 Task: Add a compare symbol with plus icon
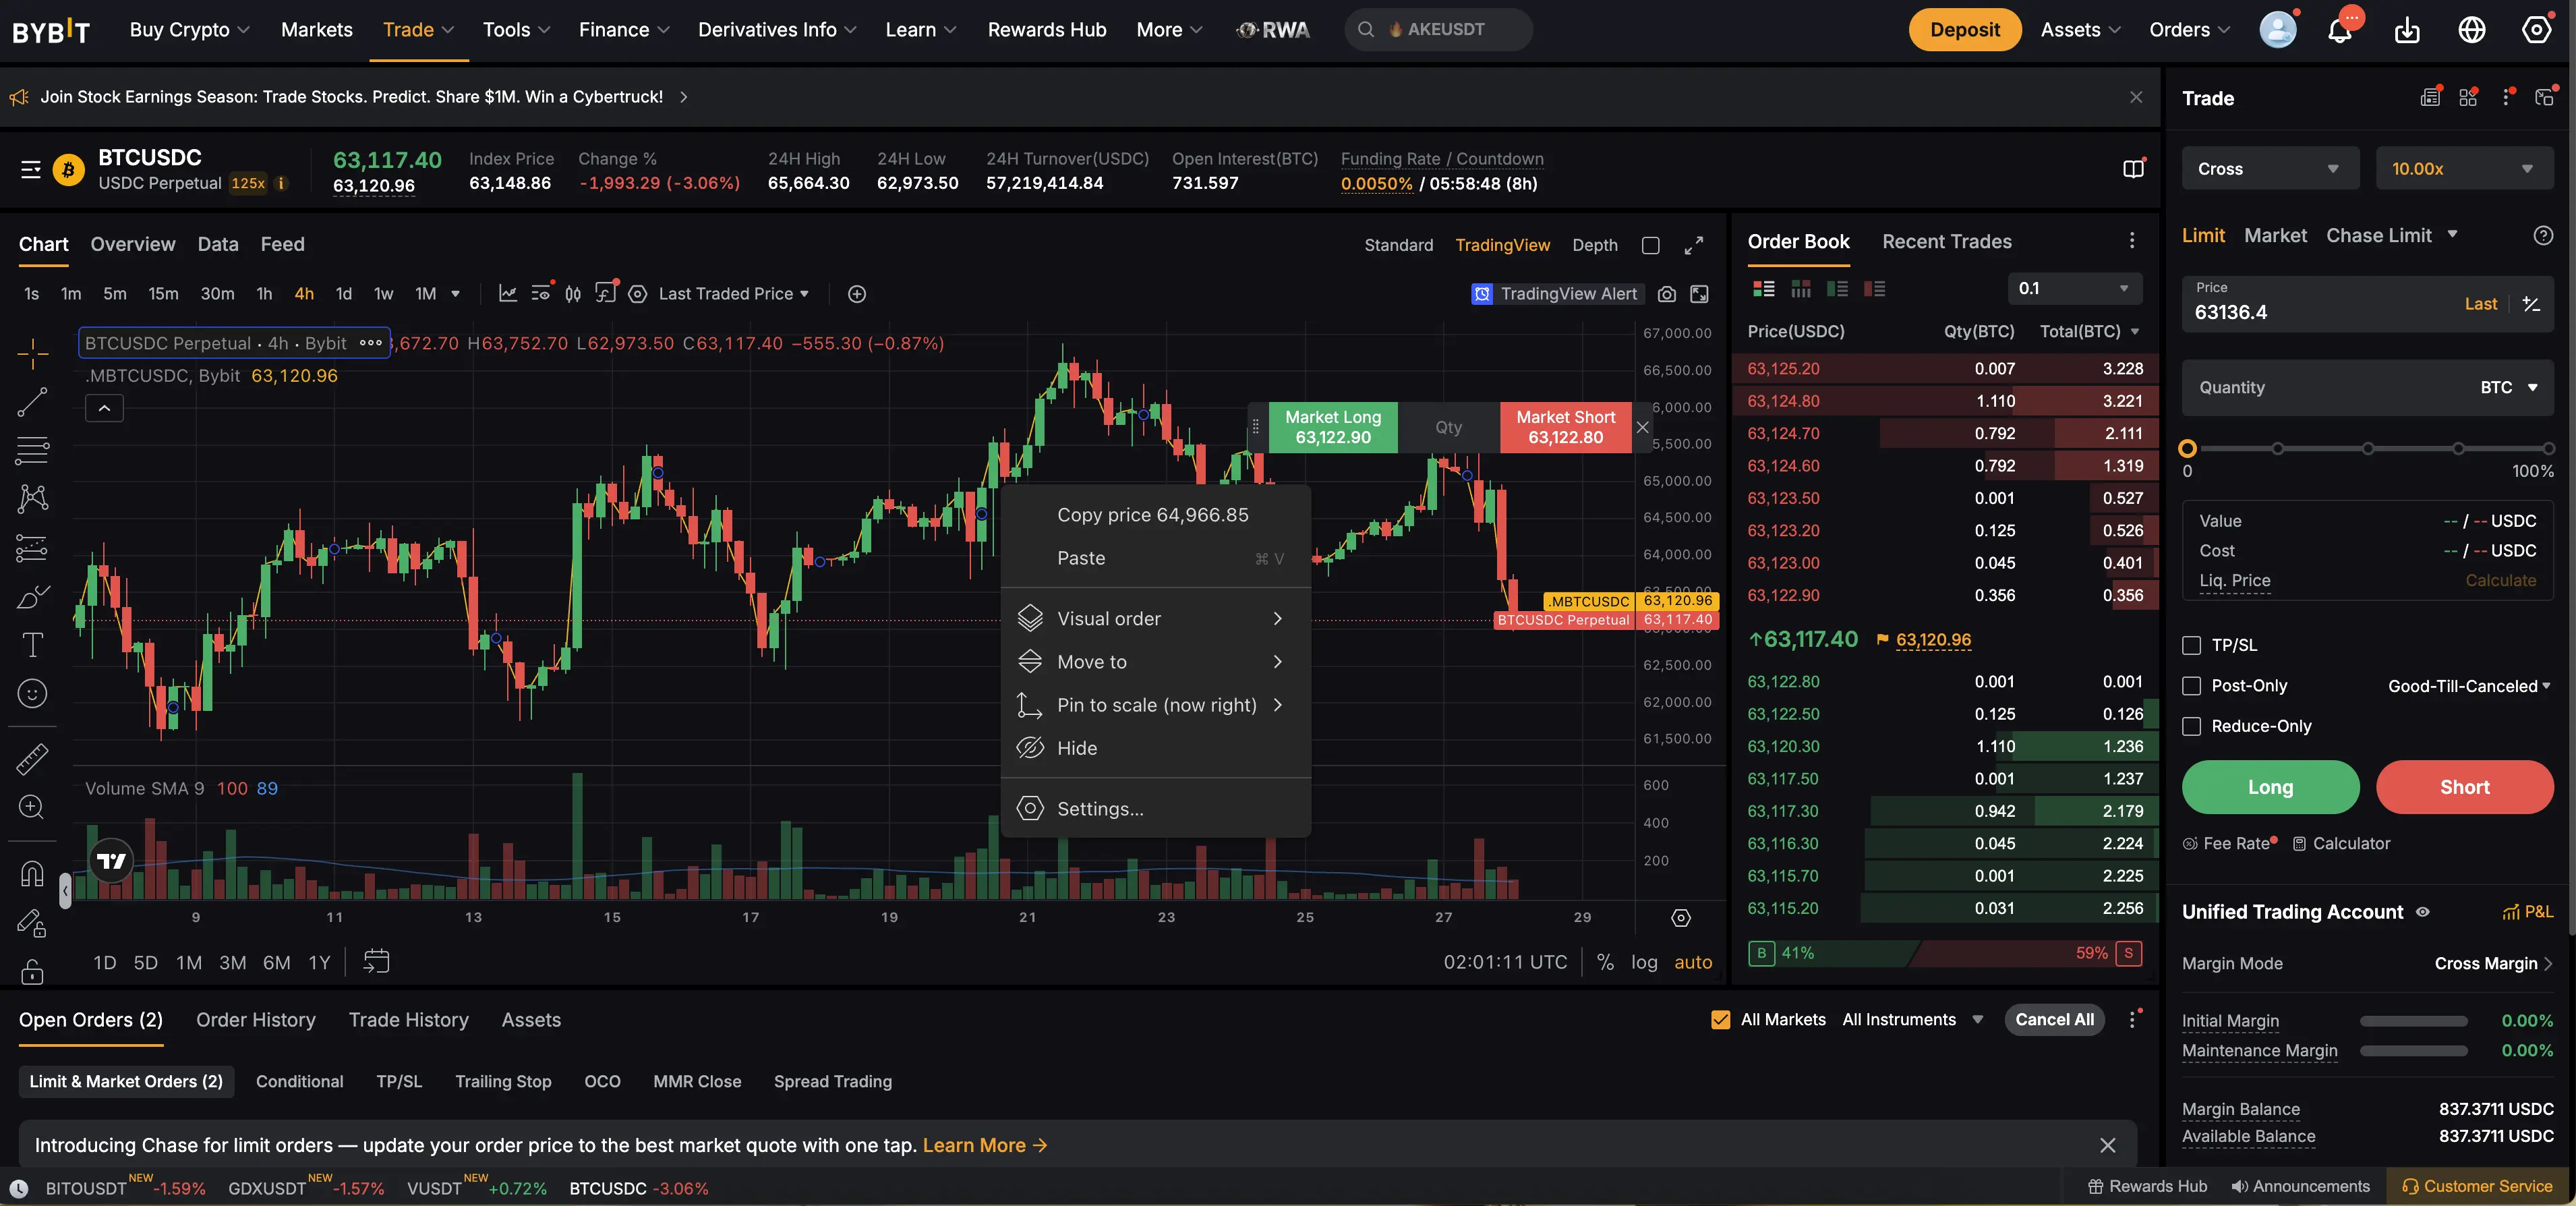tap(857, 294)
